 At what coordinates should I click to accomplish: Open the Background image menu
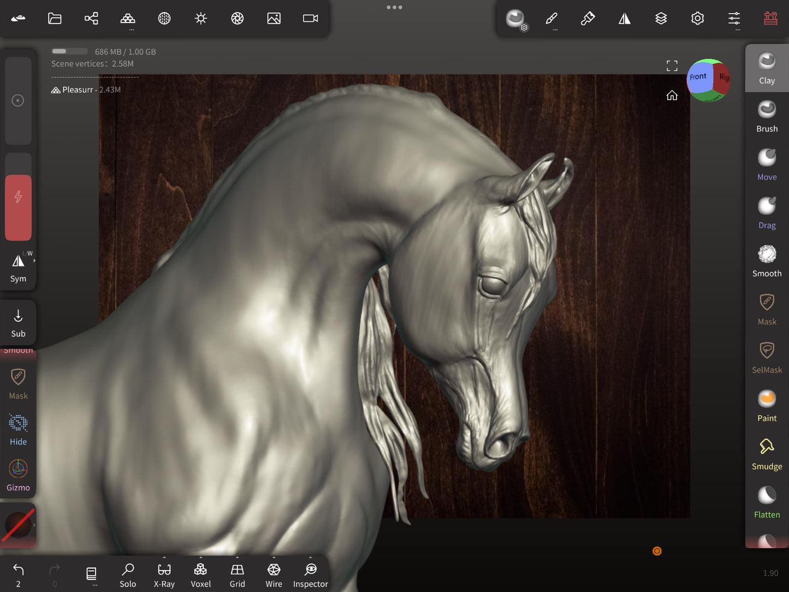click(274, 19)
